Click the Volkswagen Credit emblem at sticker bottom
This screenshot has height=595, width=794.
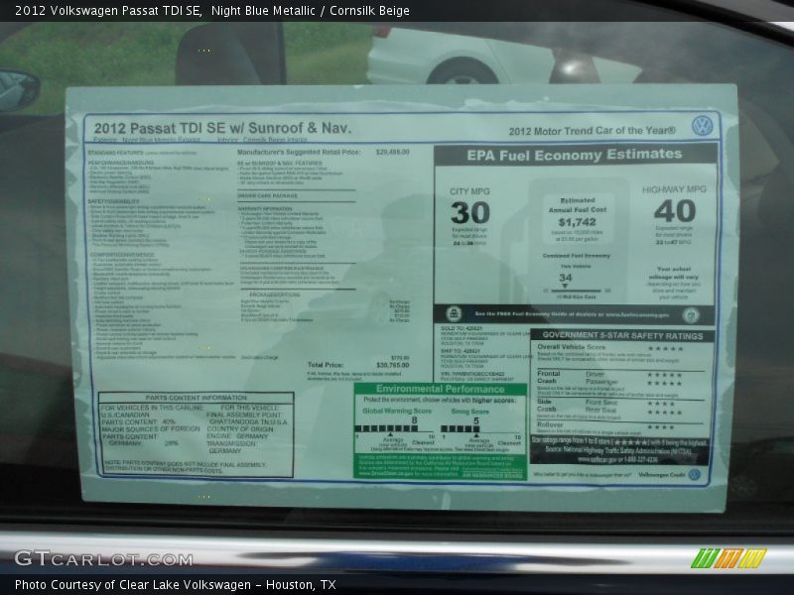[x=694, y=475]
